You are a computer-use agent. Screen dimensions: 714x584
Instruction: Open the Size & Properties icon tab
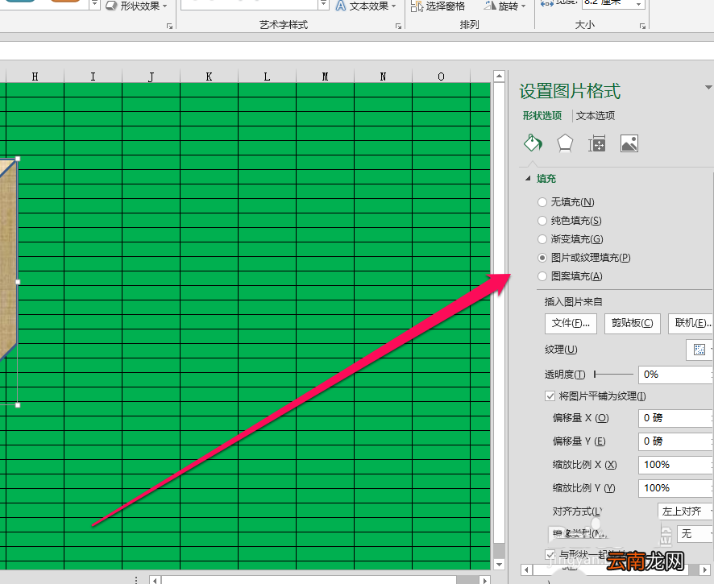(x=596, y=144)
